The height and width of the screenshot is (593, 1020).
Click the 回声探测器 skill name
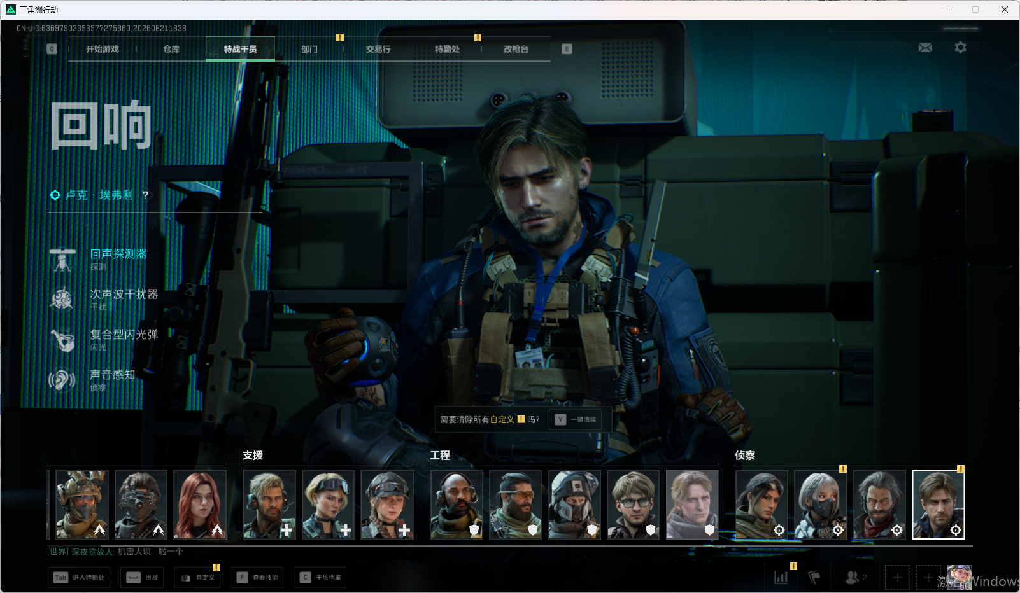point(118,254)
